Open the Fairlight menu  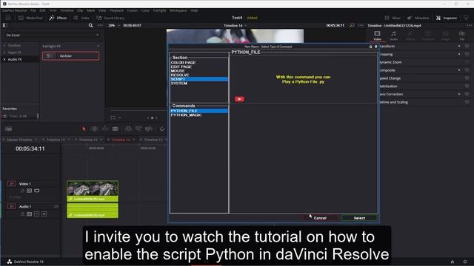coord(159,10)
